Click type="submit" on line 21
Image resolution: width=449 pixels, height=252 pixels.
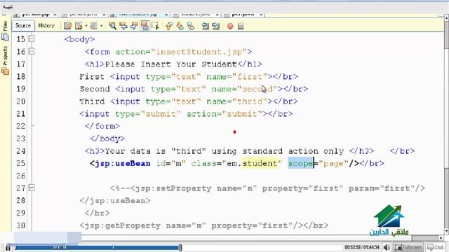(x=148, y=113)
